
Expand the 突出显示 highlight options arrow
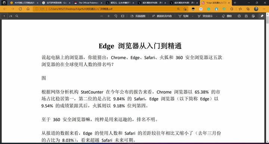217,16
